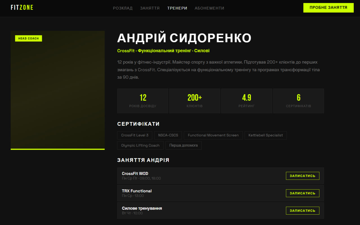Click ЗАПИСАТИСЬ for Силове тренування
360x225 pixels.
point(302,210)
